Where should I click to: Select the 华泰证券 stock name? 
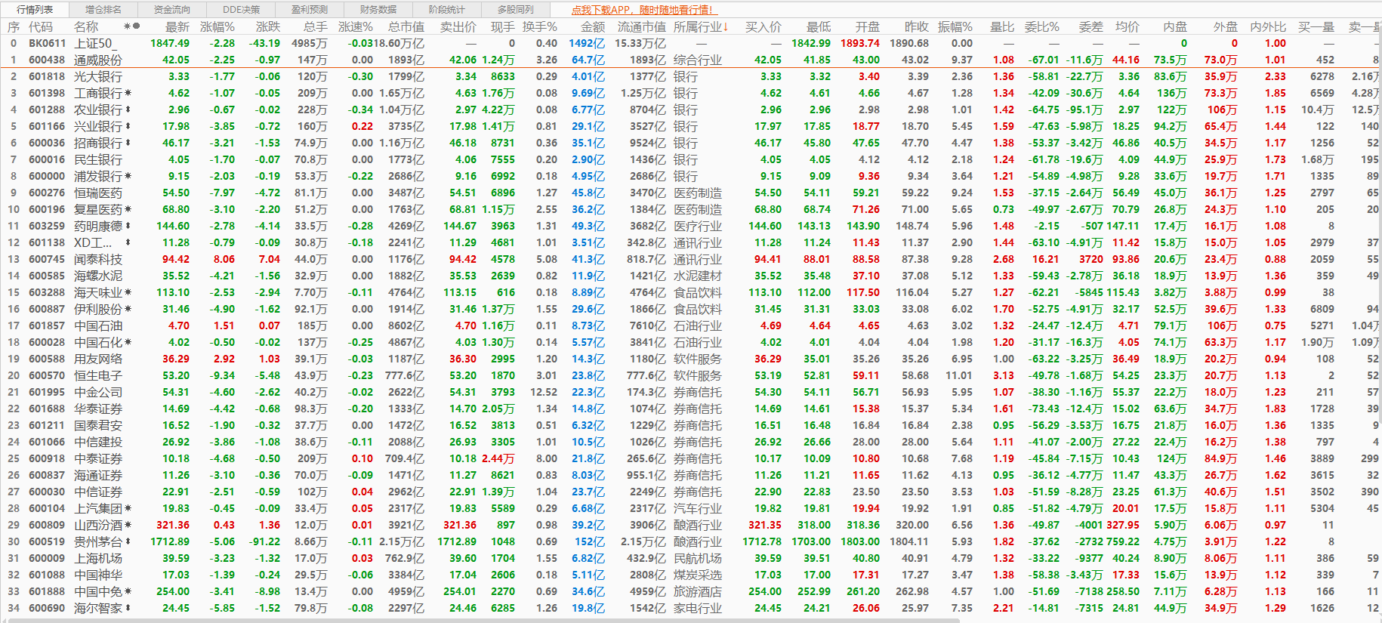click(98, 409)
